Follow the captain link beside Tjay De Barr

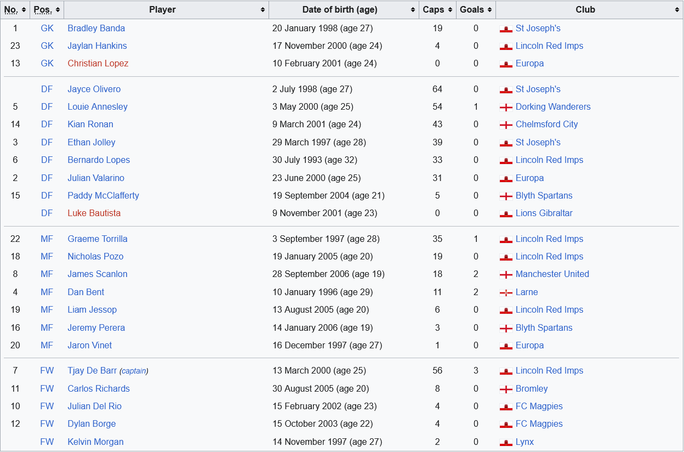tap(134, 371)
